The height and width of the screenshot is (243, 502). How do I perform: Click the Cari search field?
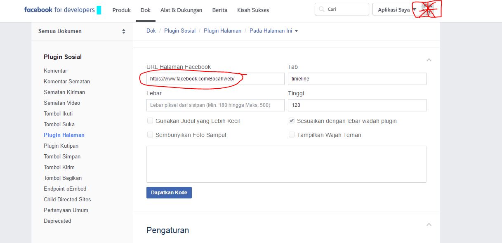(x=342, y=9)
